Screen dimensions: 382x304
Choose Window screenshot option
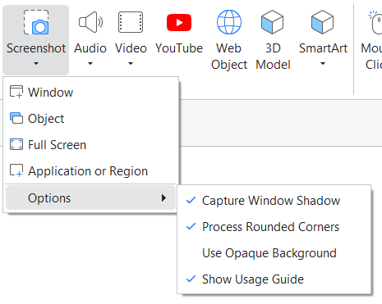click(90, 92)
